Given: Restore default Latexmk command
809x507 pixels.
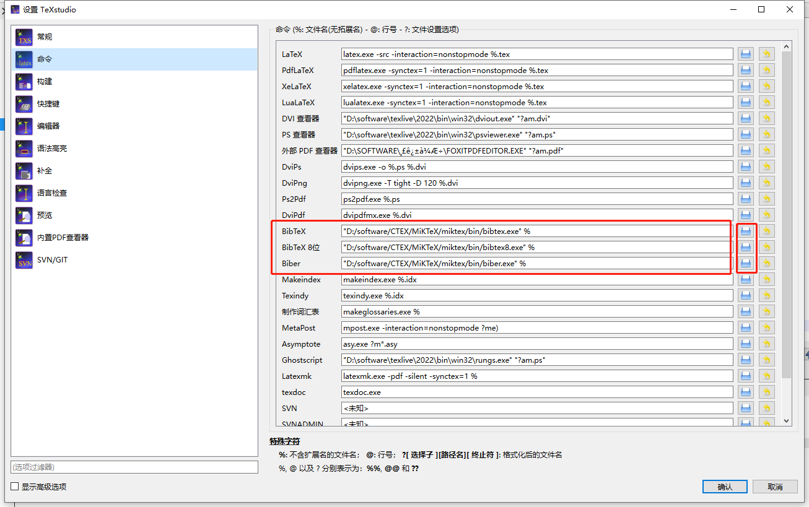Looking at the screenshot, I should (766, 376).
